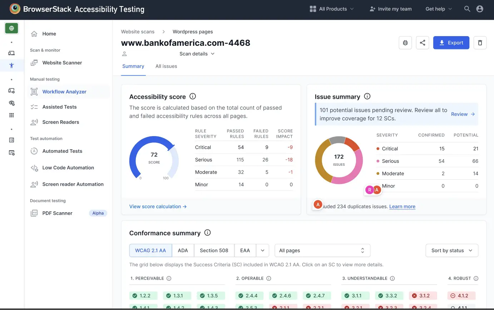
Task: Show info icon next to Operable
Action: click(x=269, y=278)
